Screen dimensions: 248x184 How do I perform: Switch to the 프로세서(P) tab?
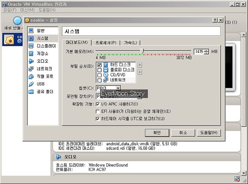tap(106, 43)
